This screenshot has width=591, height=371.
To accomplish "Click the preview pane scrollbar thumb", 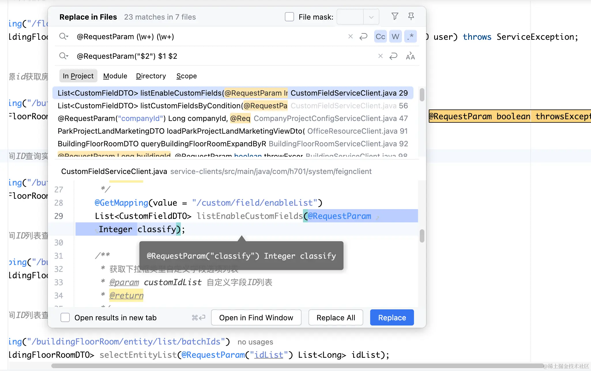I will [422, 236].
